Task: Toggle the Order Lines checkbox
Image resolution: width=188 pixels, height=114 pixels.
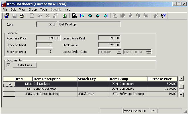Action: click(8, 65)
